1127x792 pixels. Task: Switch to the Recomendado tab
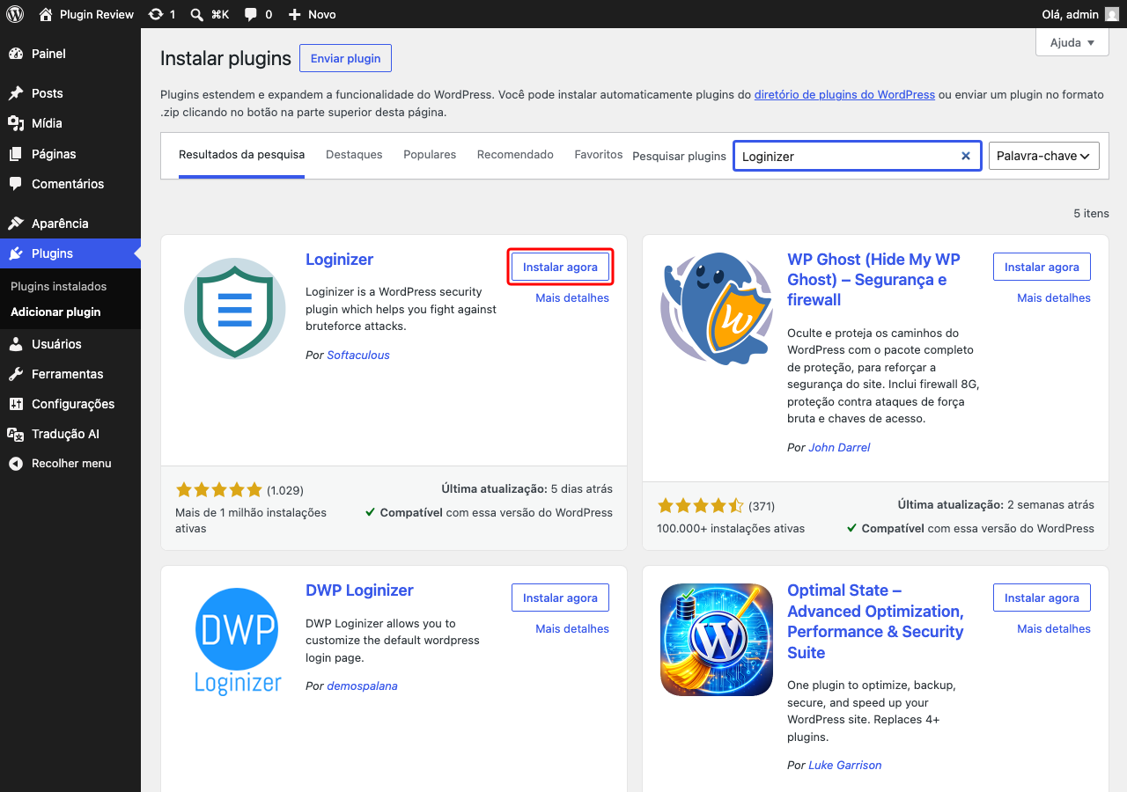coord(515,154)
